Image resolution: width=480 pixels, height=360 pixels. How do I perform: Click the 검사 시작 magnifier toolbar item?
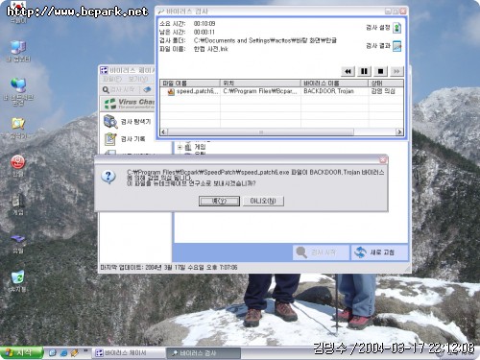pyautogui.click(x=119, y=90)
